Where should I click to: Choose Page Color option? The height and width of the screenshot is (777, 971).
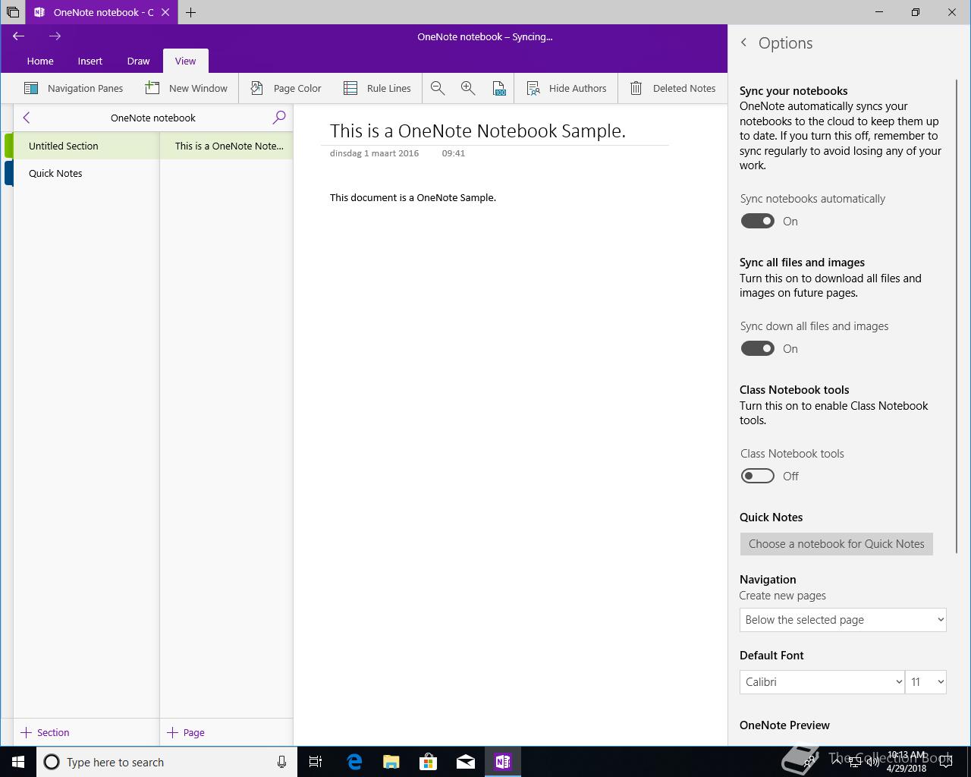tap(286, 88)
